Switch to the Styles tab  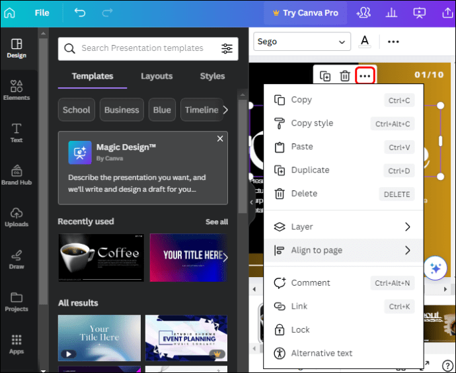(x=212, y=76)
